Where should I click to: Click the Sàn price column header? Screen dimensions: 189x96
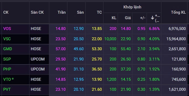(x=80, y=12)
